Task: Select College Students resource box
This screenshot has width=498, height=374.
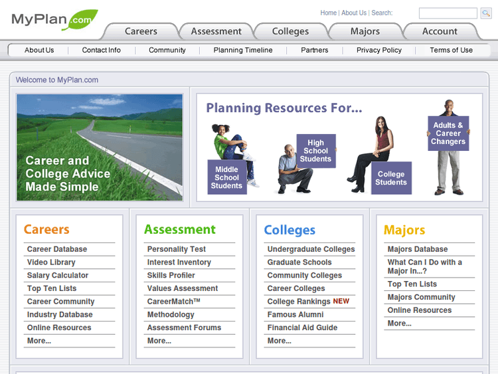Action: [391, 178]
